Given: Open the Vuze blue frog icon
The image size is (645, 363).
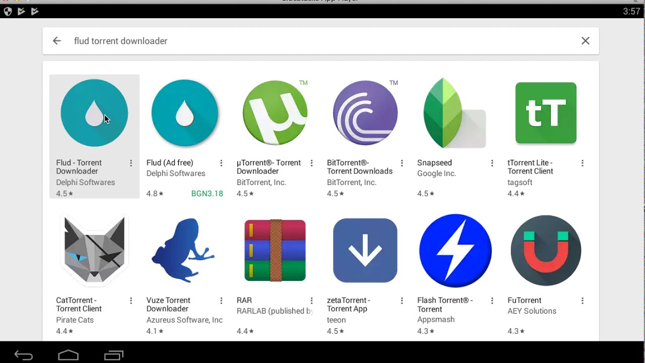Looking at the screenshot, I should (184, 251).
